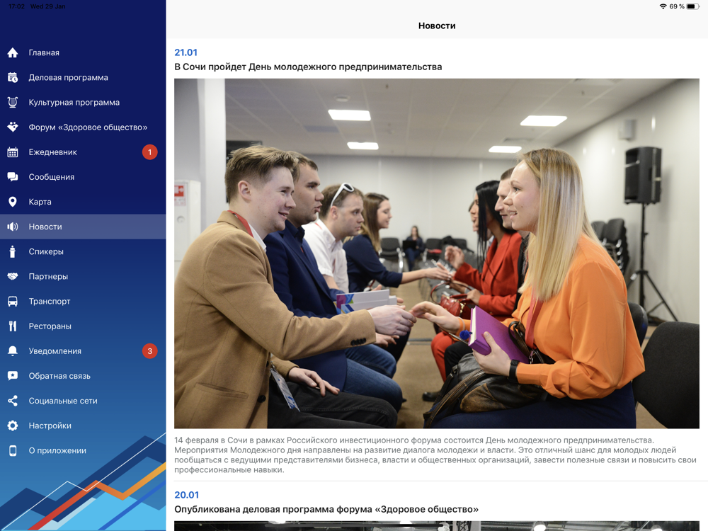Open Спикеры menu item
Image resolution: width=708 pixels, height=531 pixels.
(x=83, y=251)
